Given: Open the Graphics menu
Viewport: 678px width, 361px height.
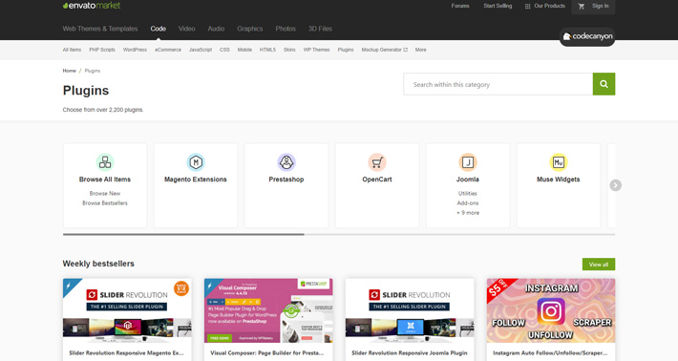Looking at the screenshot, I should pos(250,29).
